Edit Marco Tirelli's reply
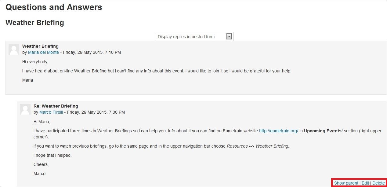Image resolution: width=387 pixels, height=187 pixels. pos(365,183)
